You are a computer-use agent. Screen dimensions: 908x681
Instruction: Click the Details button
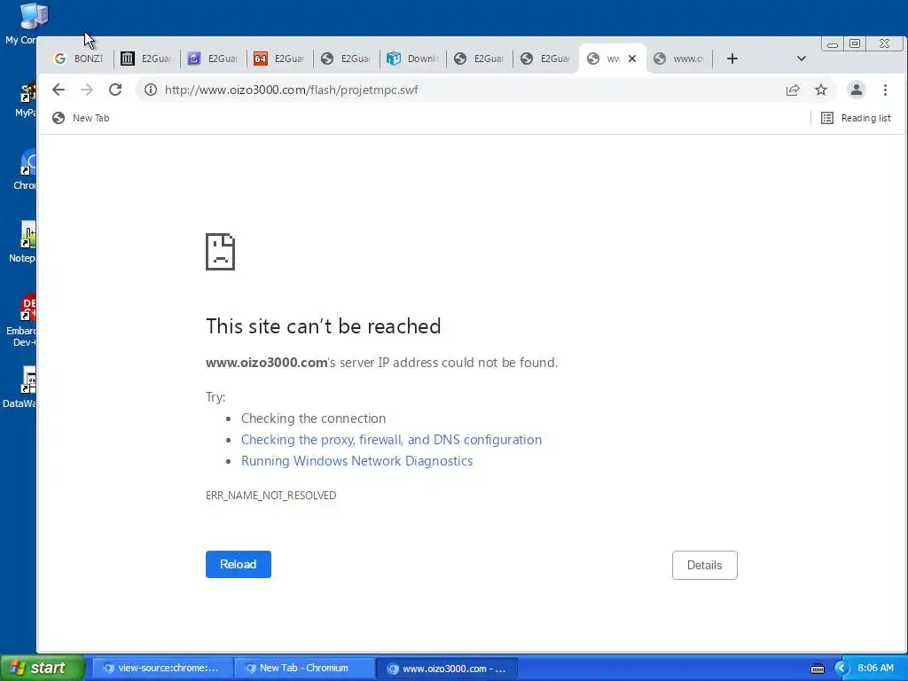click(704, 565)
